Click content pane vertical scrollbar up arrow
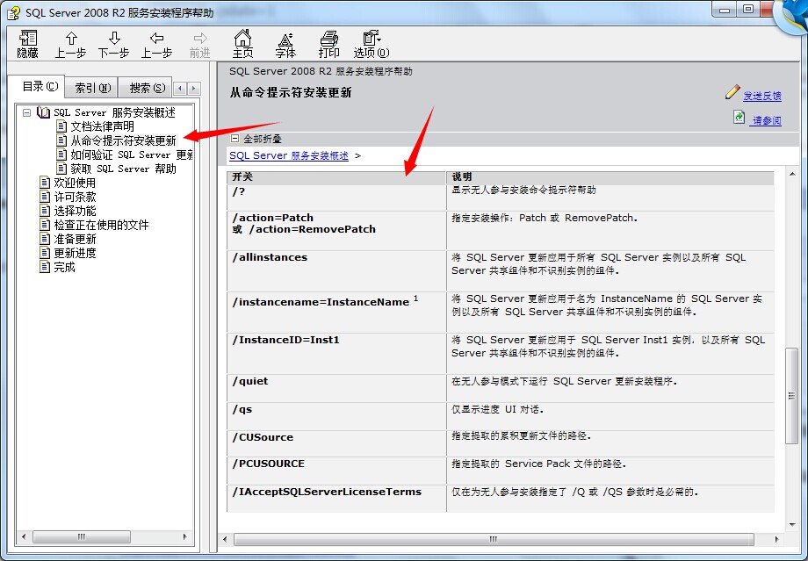 [x=792, y=175]
